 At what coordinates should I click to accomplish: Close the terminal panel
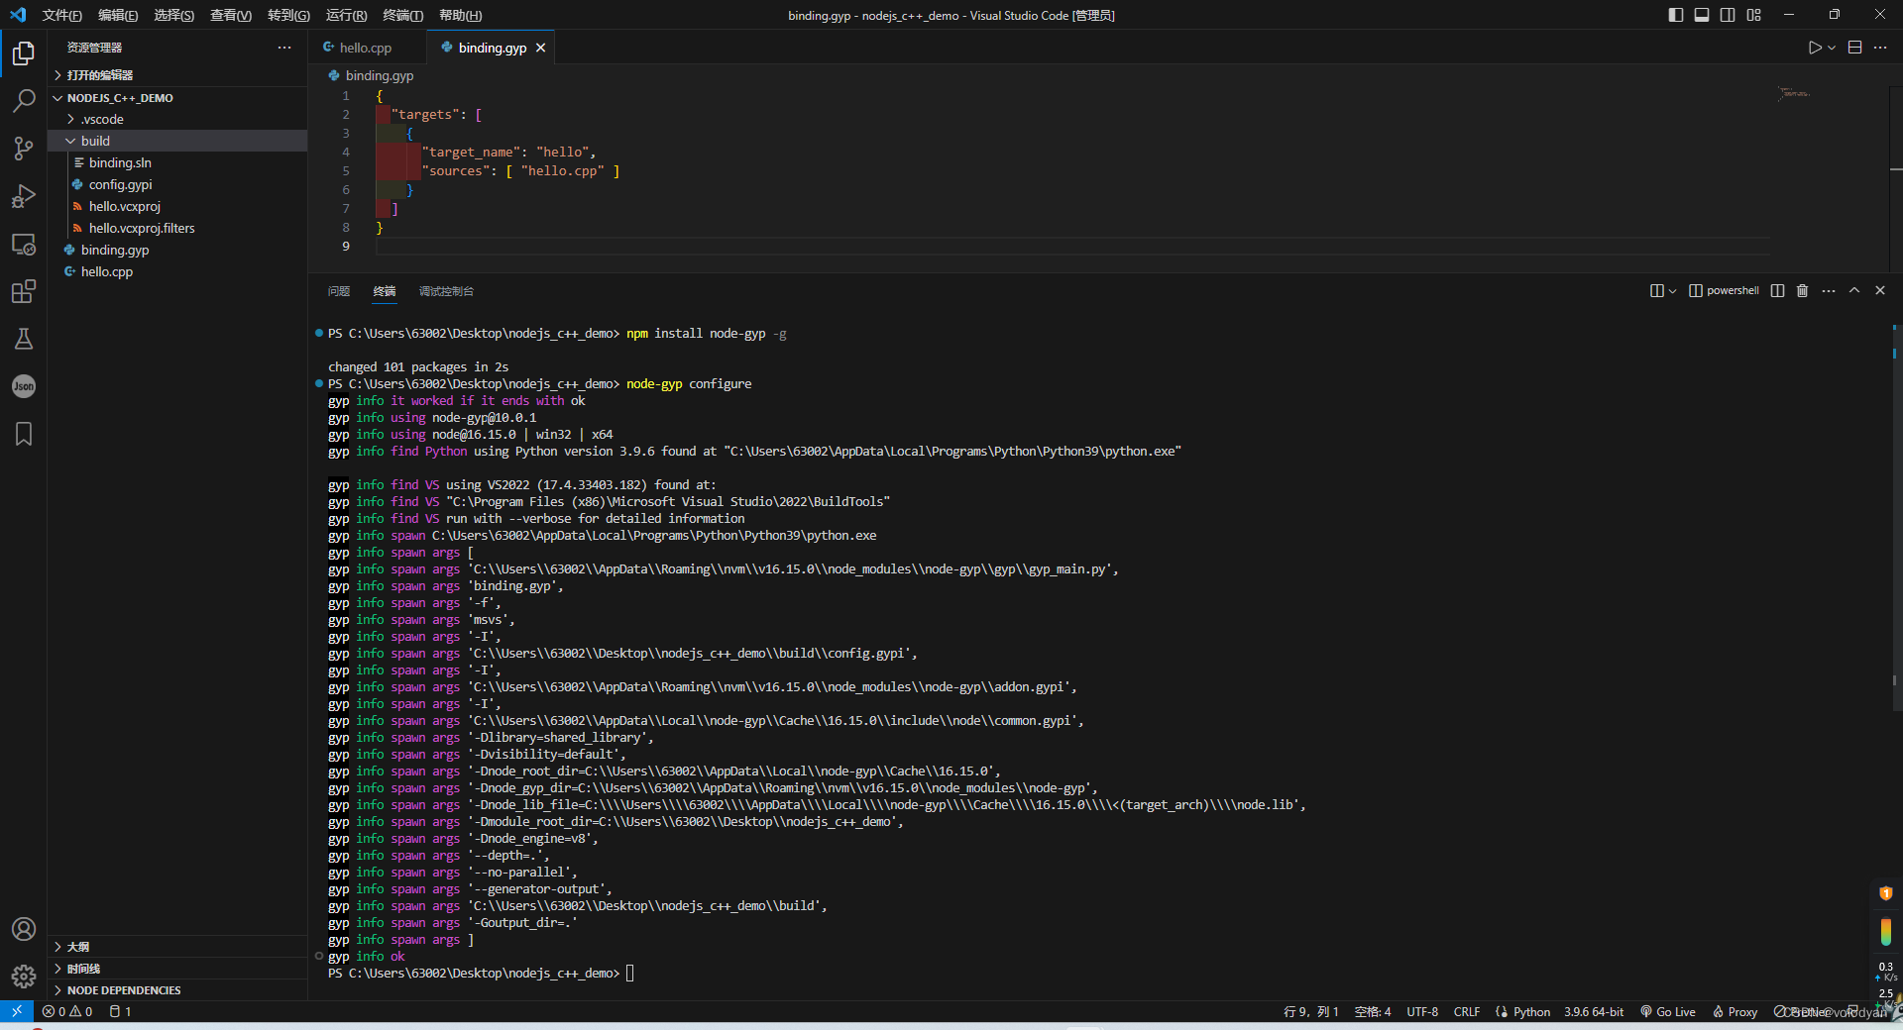click(1880, 290)
